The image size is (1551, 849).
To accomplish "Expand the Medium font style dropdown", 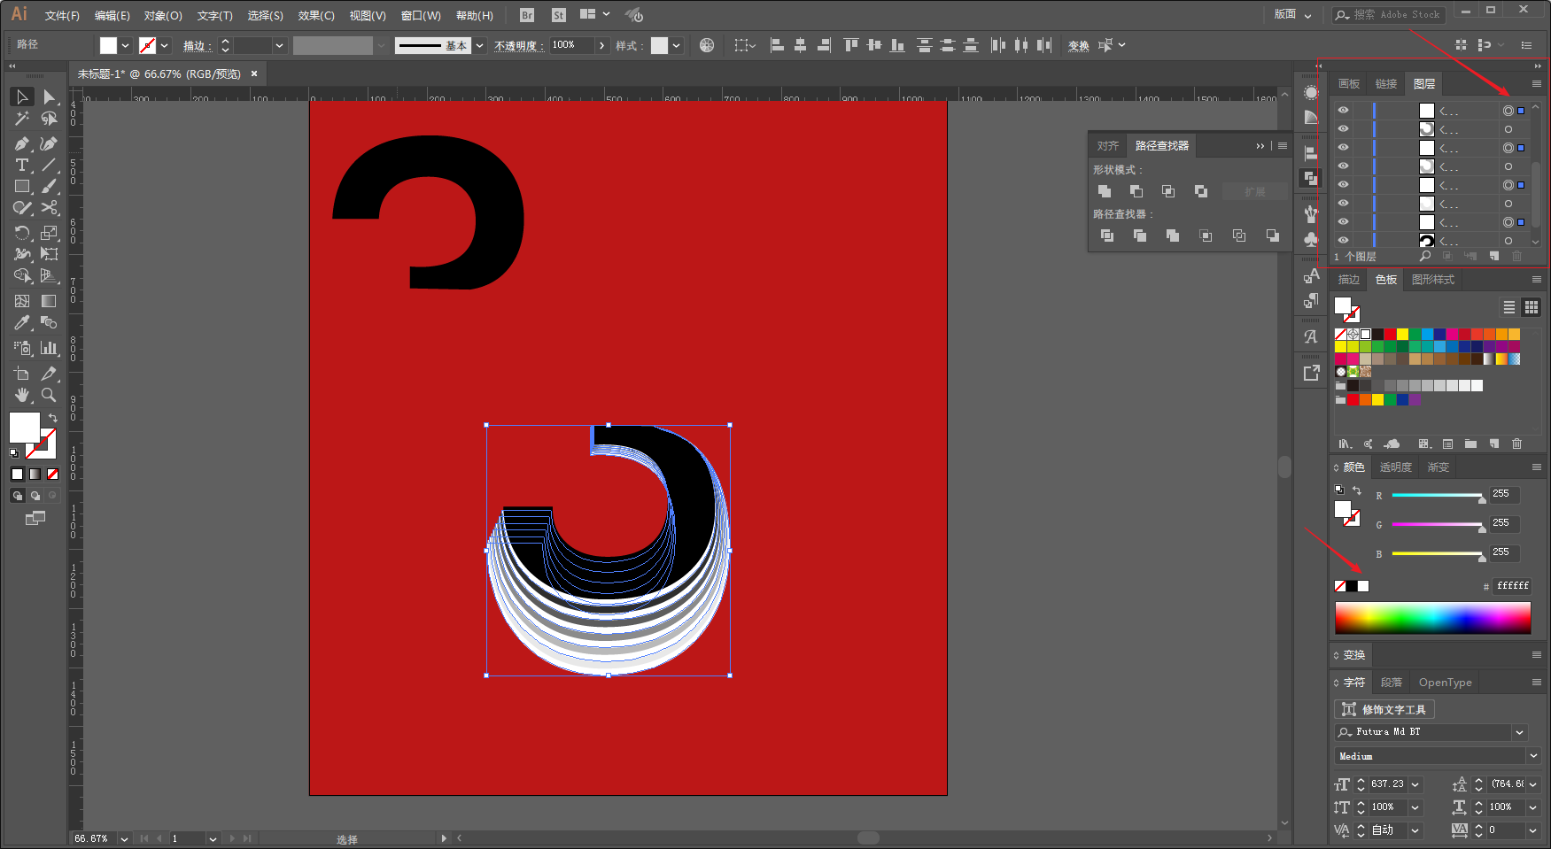I will [x=1533, y=756].
